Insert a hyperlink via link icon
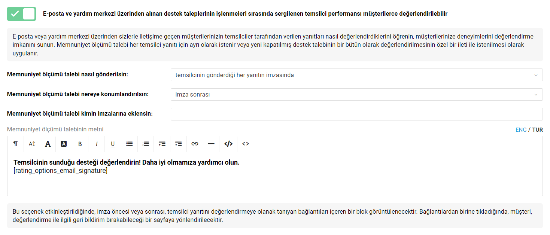The image size is (550, 235). [195, 144]
